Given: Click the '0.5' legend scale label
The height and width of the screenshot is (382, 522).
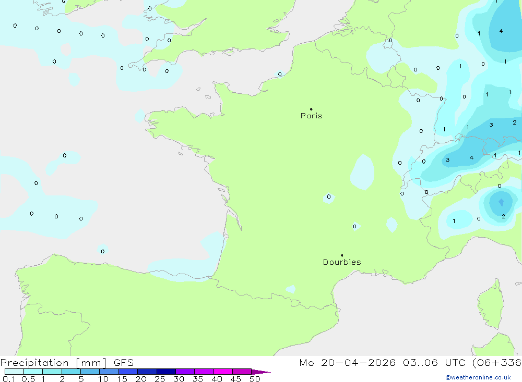Looking at the screenshot, I should pyautogui.click(x=28, y=379).
